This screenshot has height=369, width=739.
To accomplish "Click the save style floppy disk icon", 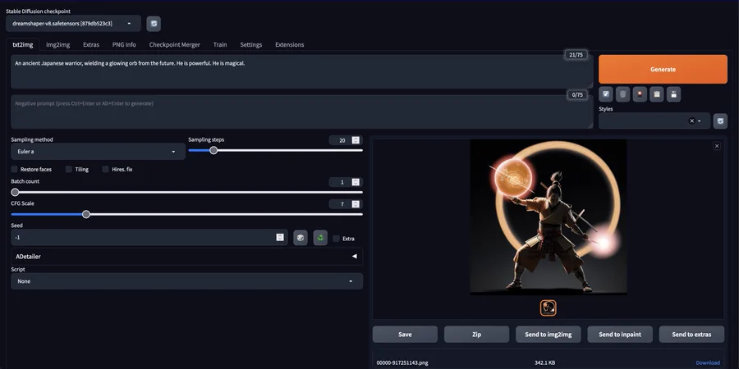I will click(x=673, y=94).
